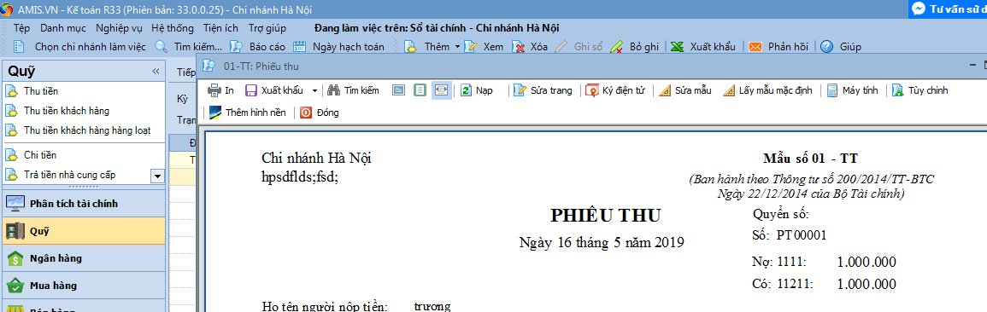Open the Tiện ích menu
This screenshot has height=312, width=987.
tap(221, 28)
